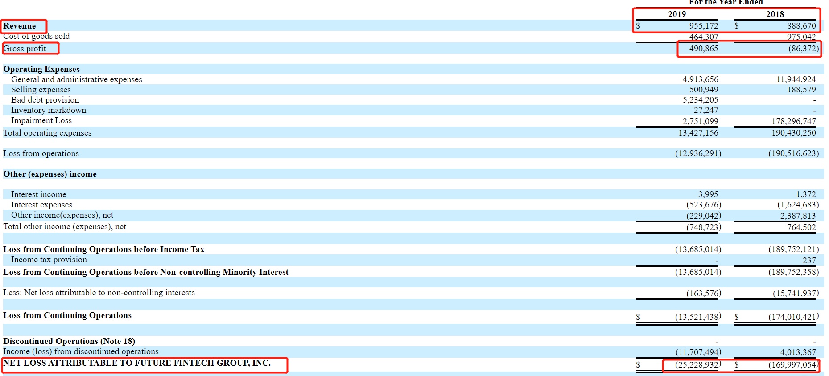The width and height of the screenshot is (829, 376).
Task: Select 'Less: Net loss attributable to non-controlling interests'
Action: [x=99, y=293]
